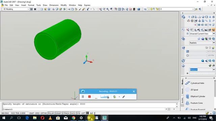This screenshot has height=121, width=216.
Task: Pause the screen recording
Action: (83, 97)
